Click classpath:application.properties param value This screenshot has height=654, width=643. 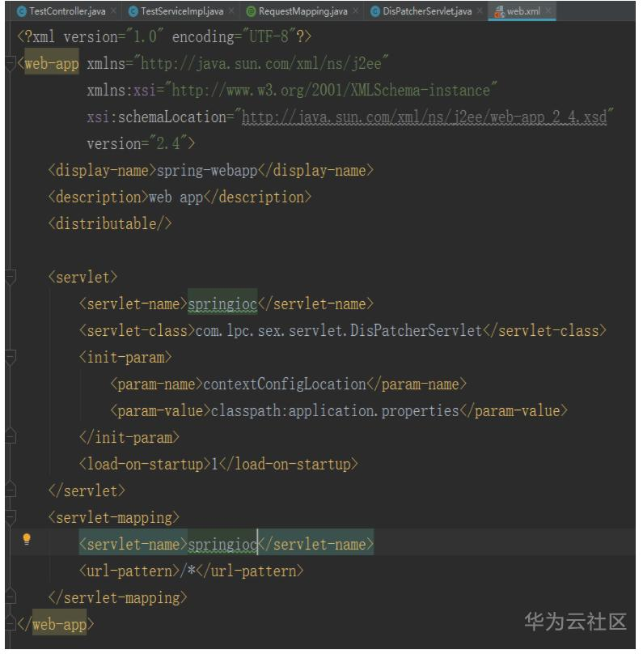click(335, 411)
